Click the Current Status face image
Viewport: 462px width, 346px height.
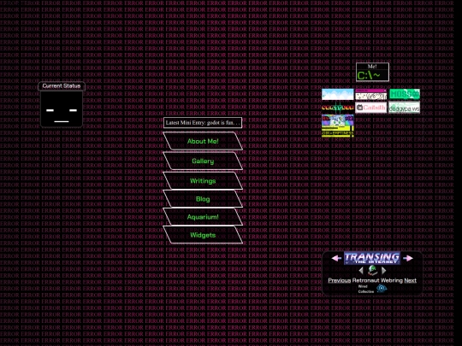click(x=62, y=108)
